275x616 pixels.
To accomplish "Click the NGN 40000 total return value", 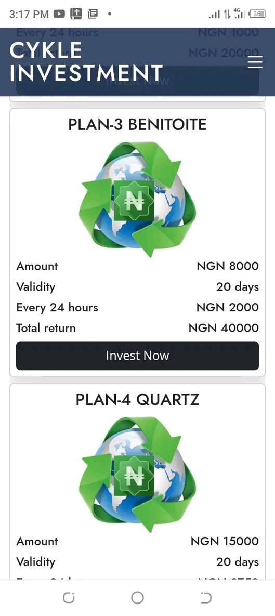I will 224,328.
